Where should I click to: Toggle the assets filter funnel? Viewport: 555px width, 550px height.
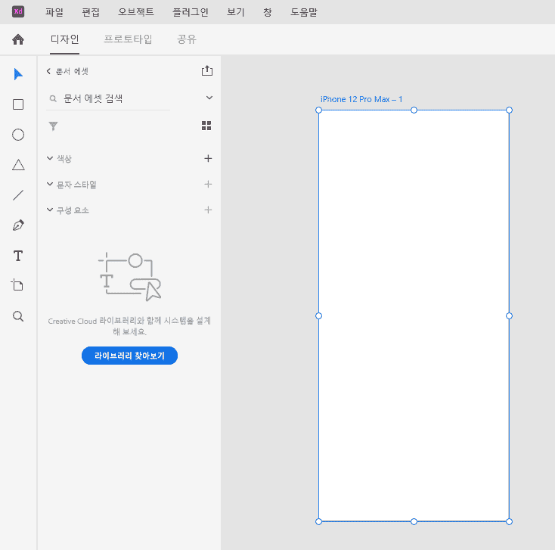click(x=53, y=126)
